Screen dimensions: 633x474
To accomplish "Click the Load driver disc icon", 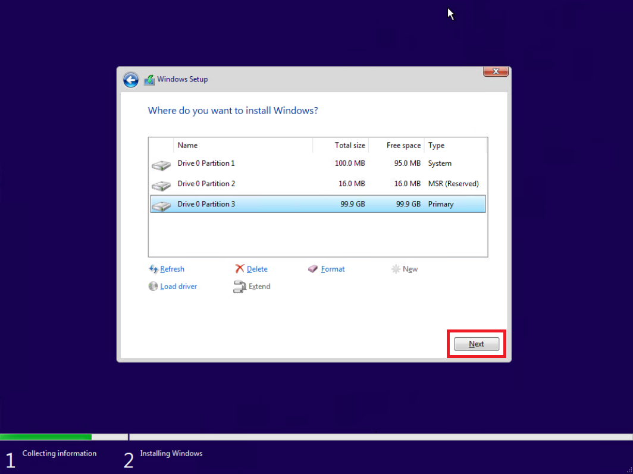I will point(153,287).
